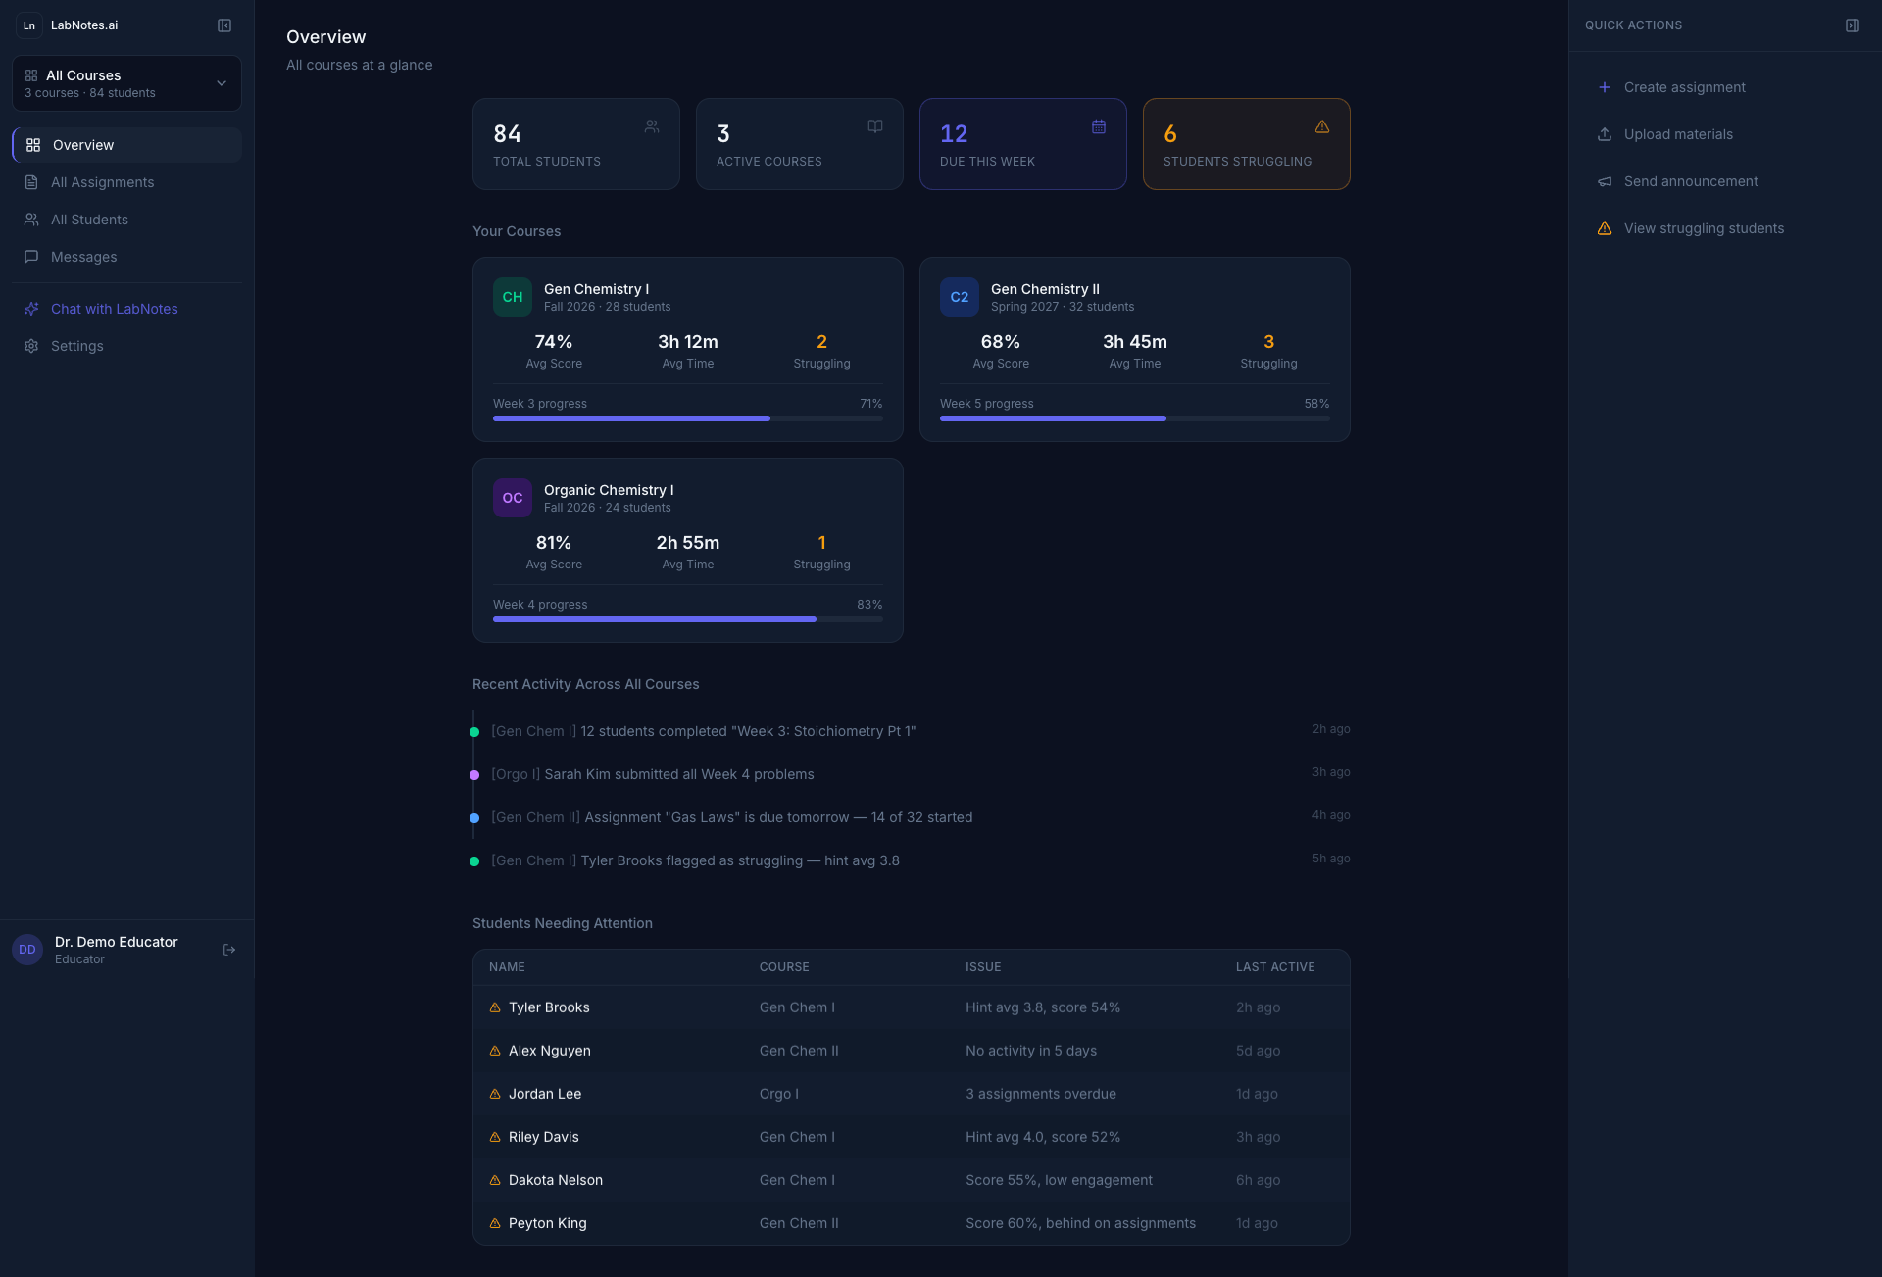
Task: Click the calendar icon on Due This Week card
Action: coord(1098,126)
